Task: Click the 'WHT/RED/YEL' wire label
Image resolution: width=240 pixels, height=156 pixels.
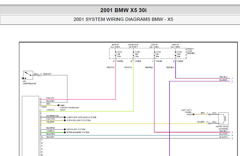Action: coord(53,116)
